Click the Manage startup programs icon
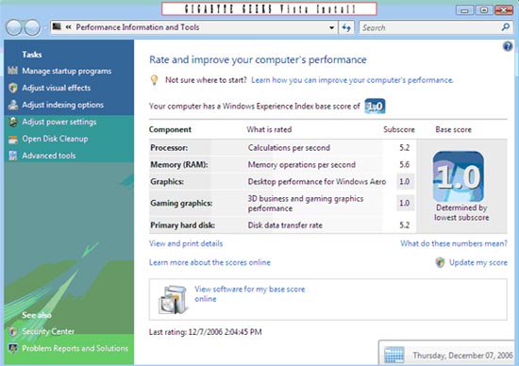Screen dimensions: 519x366 coord(12,71)
